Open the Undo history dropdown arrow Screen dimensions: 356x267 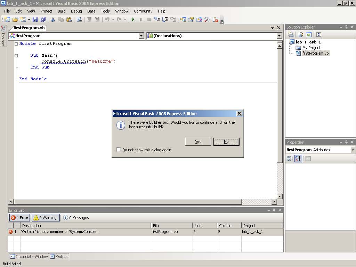pos(113,19)
